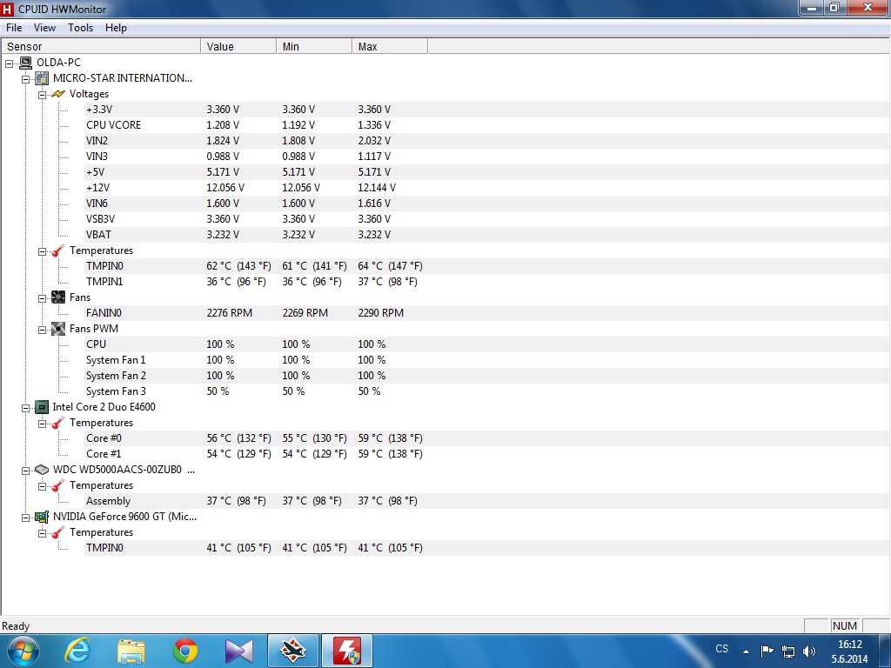The image size is (891, 668).
Task: Click the Action Center flag tray icon
Action: [767, 651]
